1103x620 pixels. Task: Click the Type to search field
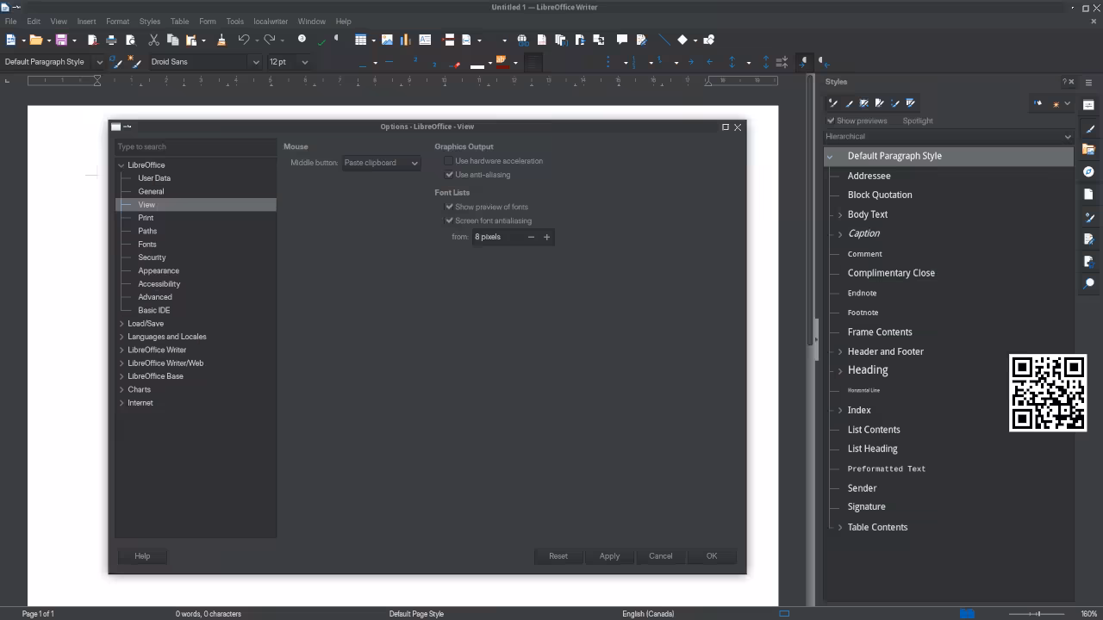(196, 147)
